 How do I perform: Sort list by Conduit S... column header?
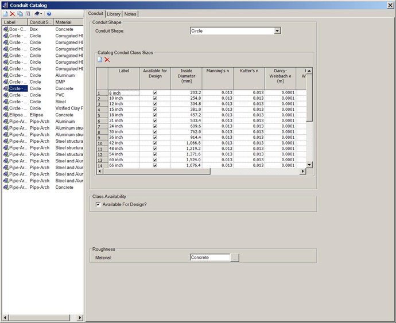40,22
